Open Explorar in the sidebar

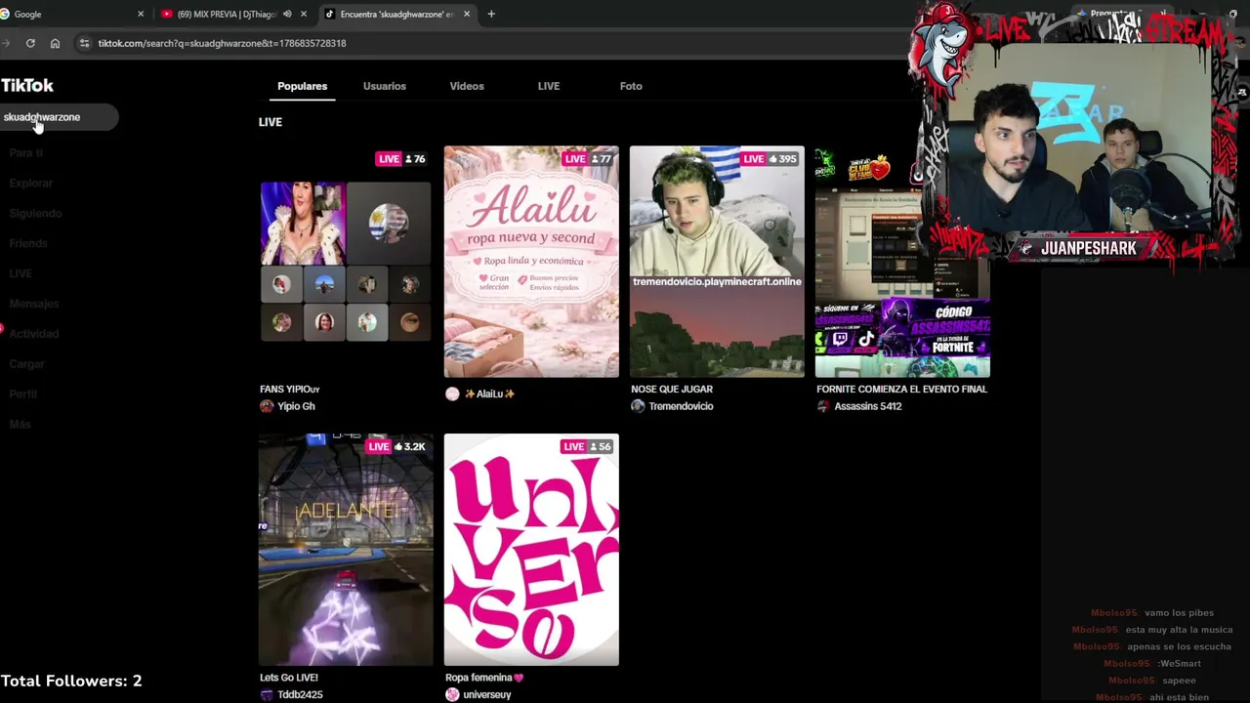click(x=31, y=184)
